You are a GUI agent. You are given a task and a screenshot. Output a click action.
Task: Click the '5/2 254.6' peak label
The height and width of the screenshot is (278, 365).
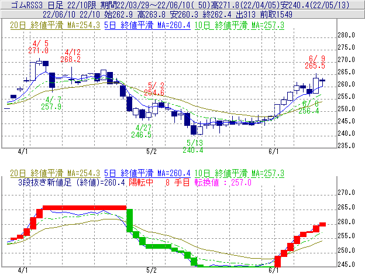pyautogui.click(x=154, y=89)
